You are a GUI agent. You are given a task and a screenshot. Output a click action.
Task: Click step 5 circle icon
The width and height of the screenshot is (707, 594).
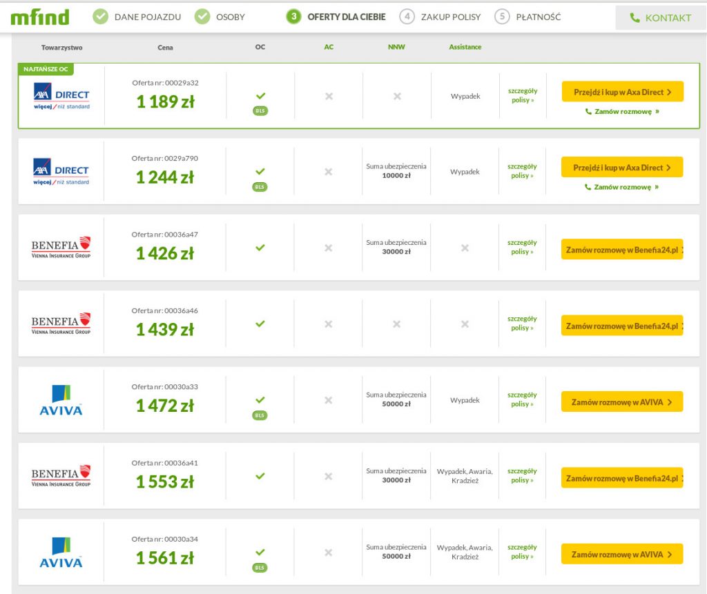pyautogui.click(x=502, y=17)
